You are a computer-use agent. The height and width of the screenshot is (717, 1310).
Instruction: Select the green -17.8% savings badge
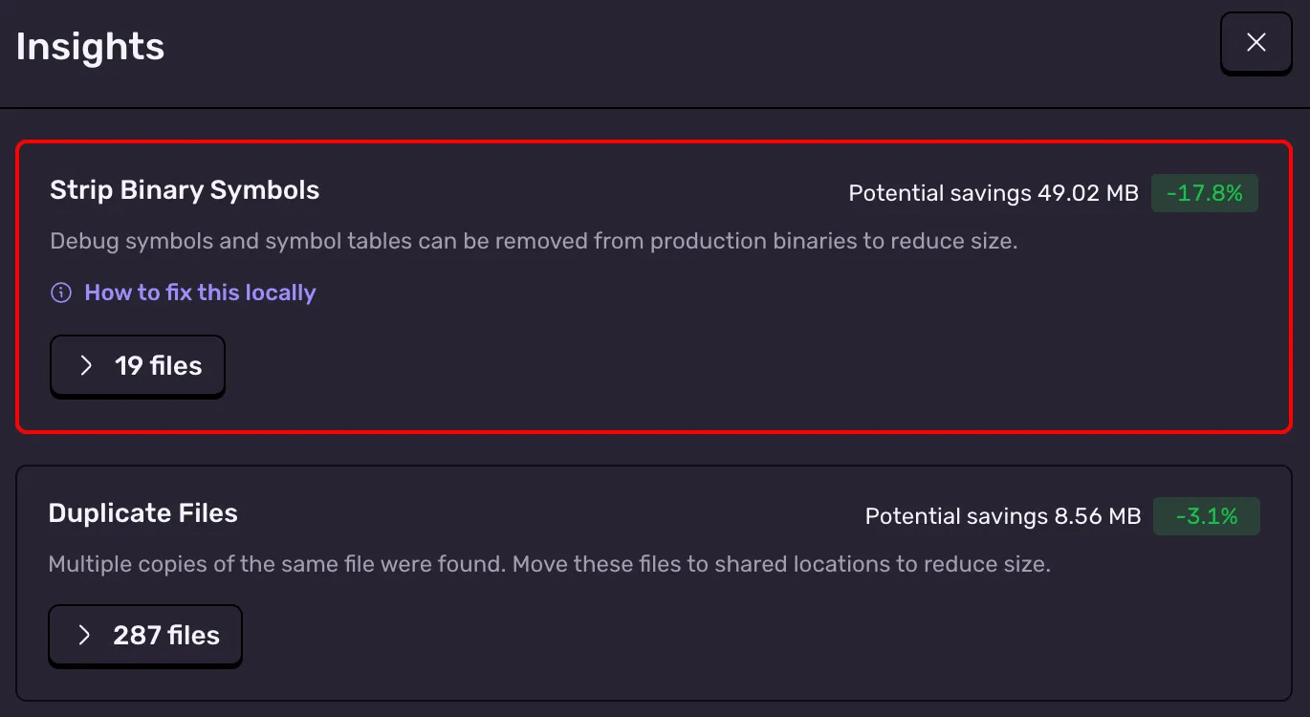click(x=1205, y=192)
